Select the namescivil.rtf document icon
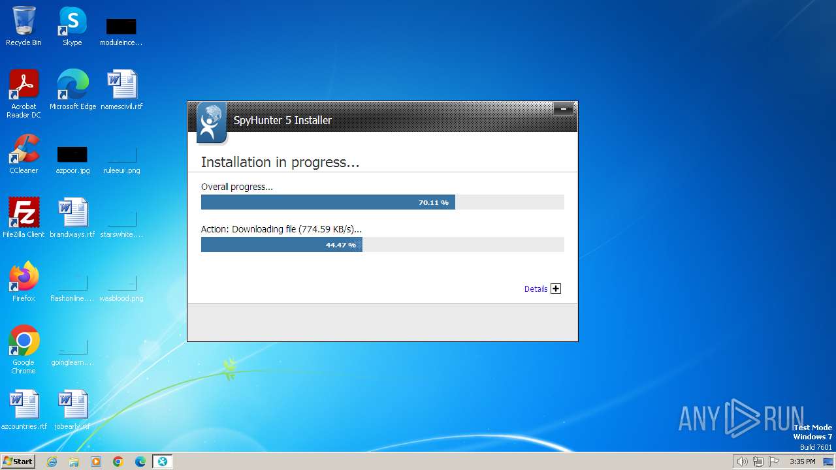Viewport: 836px width, 470px height. pos(121,91)
